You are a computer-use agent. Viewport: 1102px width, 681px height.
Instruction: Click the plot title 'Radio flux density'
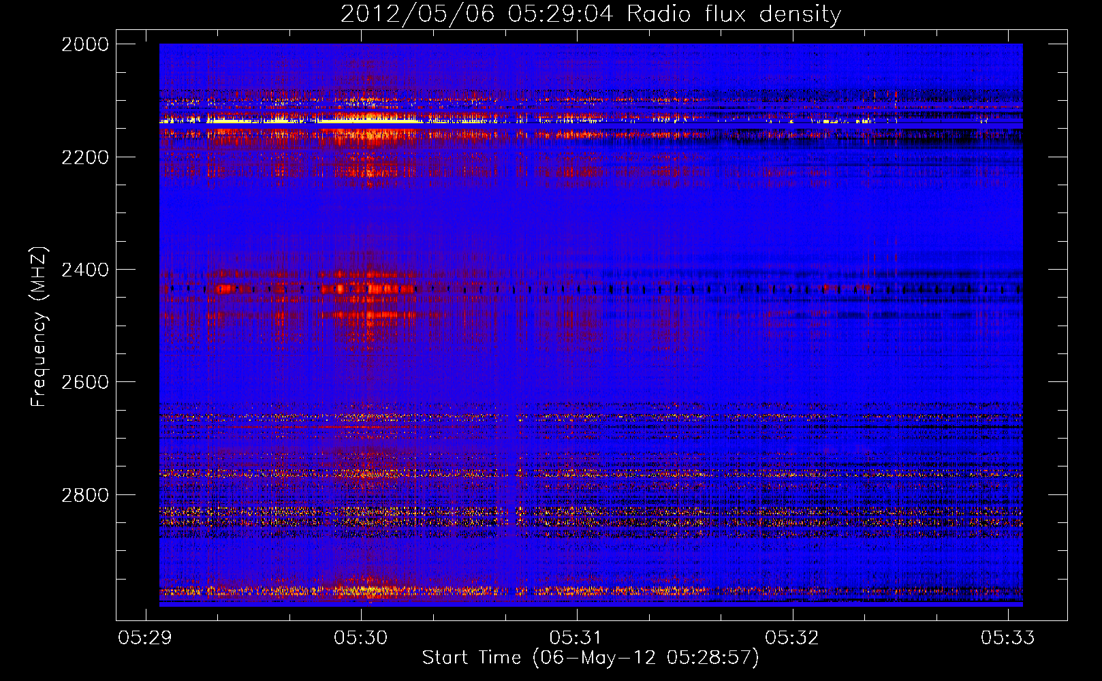tap(734, 14)
